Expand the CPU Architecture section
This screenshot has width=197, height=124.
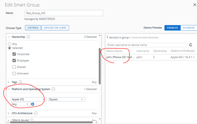coord(9,113)
